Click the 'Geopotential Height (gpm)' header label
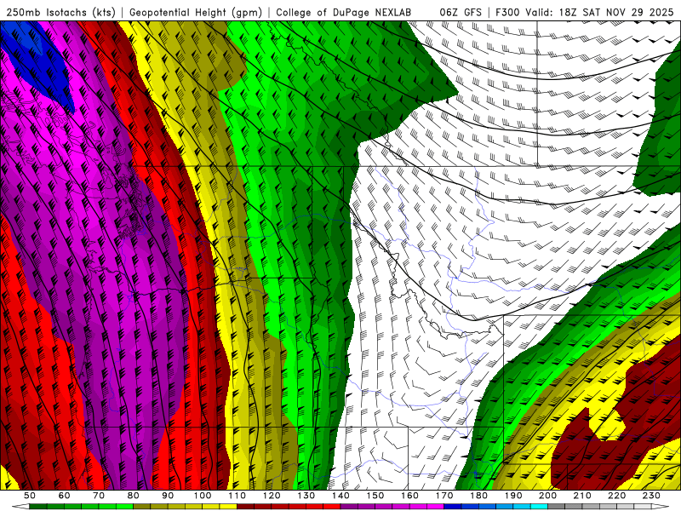The height and width of the screenshot is (511, 681). (196, 12)
